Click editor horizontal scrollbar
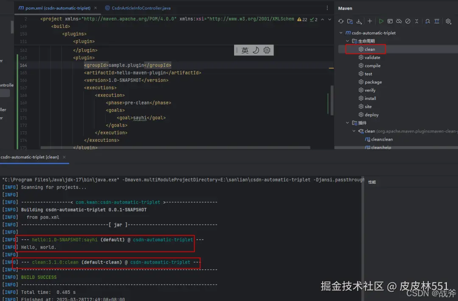Screen dimensions: 458x301 (x=175, y=148)
